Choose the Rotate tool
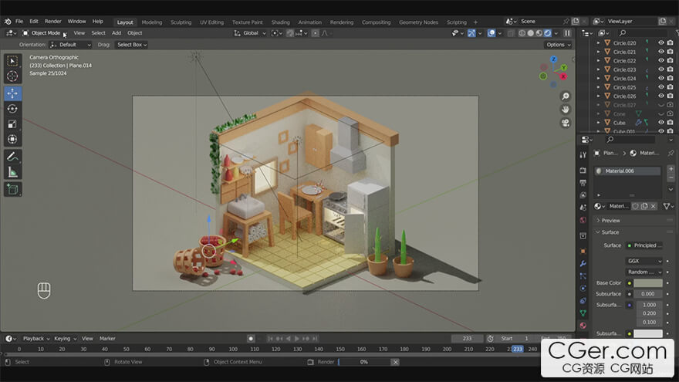This screenshot has width=679, height=382. 12,109
